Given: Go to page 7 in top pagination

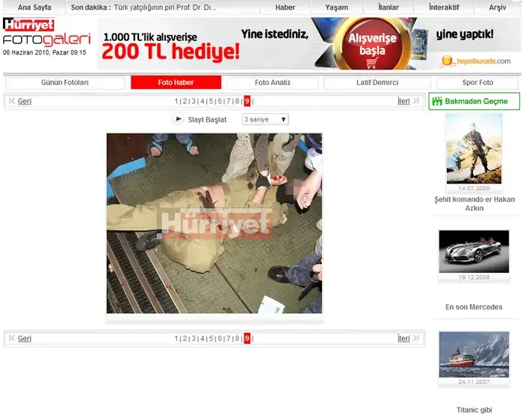Looking at the screenshot, I should (229, 101).
